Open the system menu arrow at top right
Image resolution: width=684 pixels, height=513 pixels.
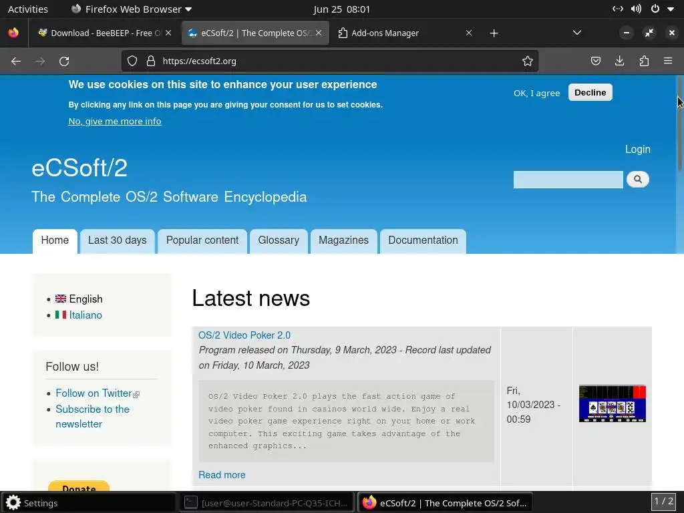671,9
